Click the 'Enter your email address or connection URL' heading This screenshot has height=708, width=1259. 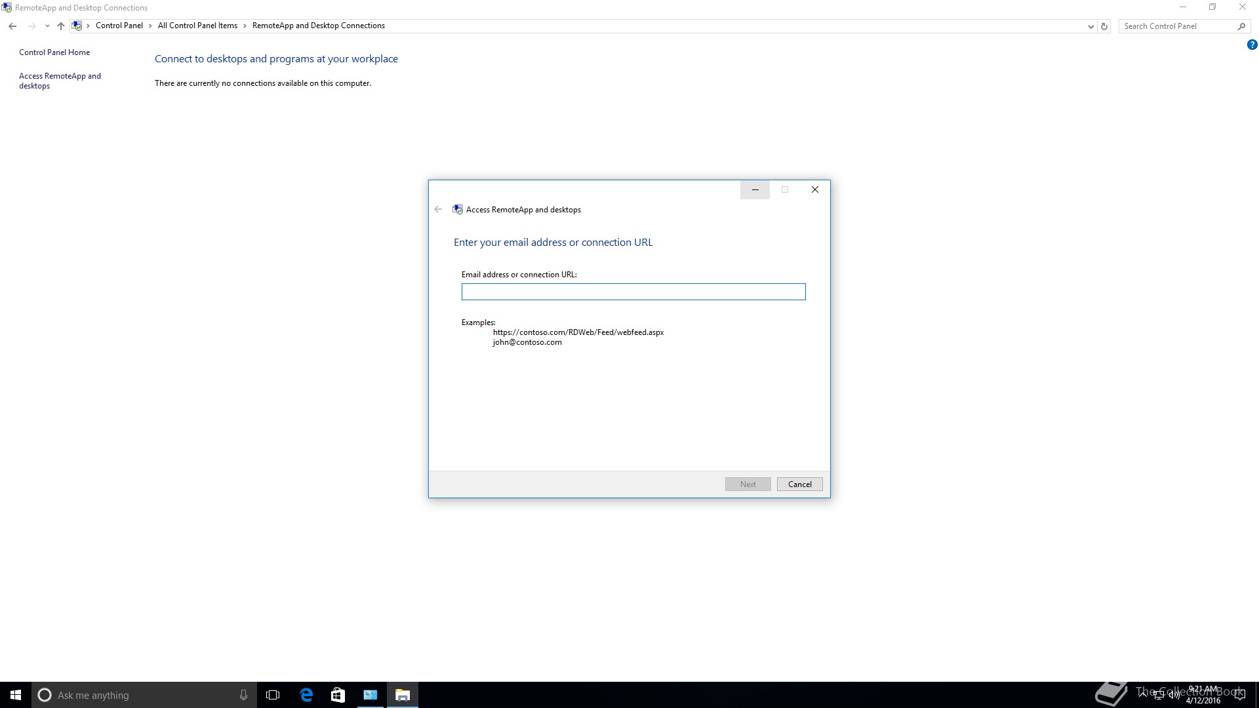(553, 243)
